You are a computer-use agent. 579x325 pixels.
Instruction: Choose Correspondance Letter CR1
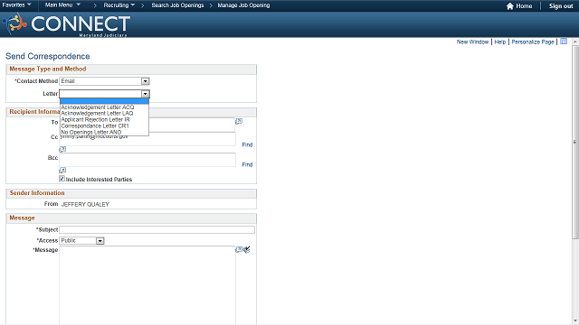[104, 125]
